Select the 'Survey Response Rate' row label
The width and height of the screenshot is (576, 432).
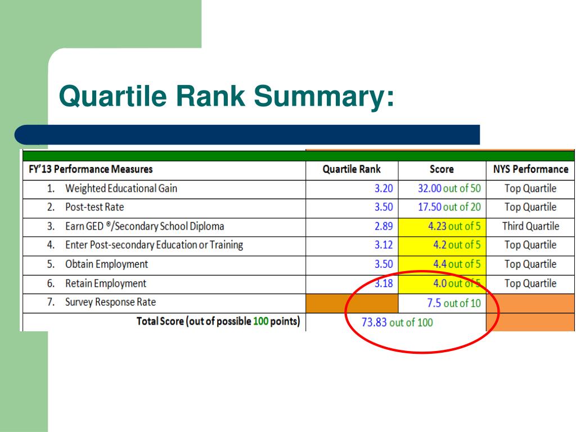(x=110, y=302)
